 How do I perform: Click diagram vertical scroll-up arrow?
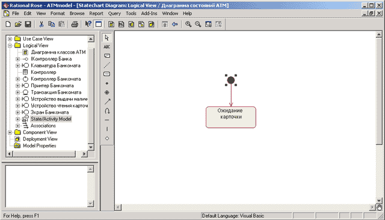[x=379, y=35]
